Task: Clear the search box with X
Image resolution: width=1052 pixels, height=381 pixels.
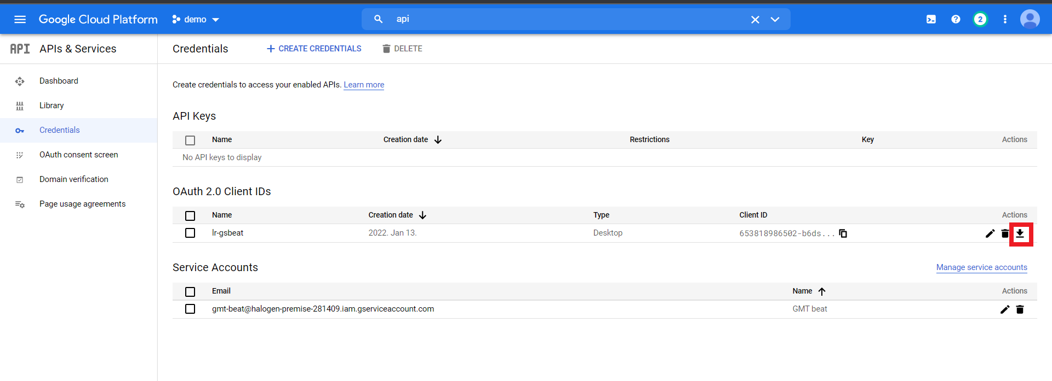Action: [x=755, y=20]
